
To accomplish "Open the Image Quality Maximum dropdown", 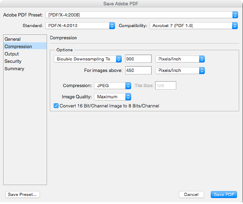I will pyautogui.click(x=113, y=97).
